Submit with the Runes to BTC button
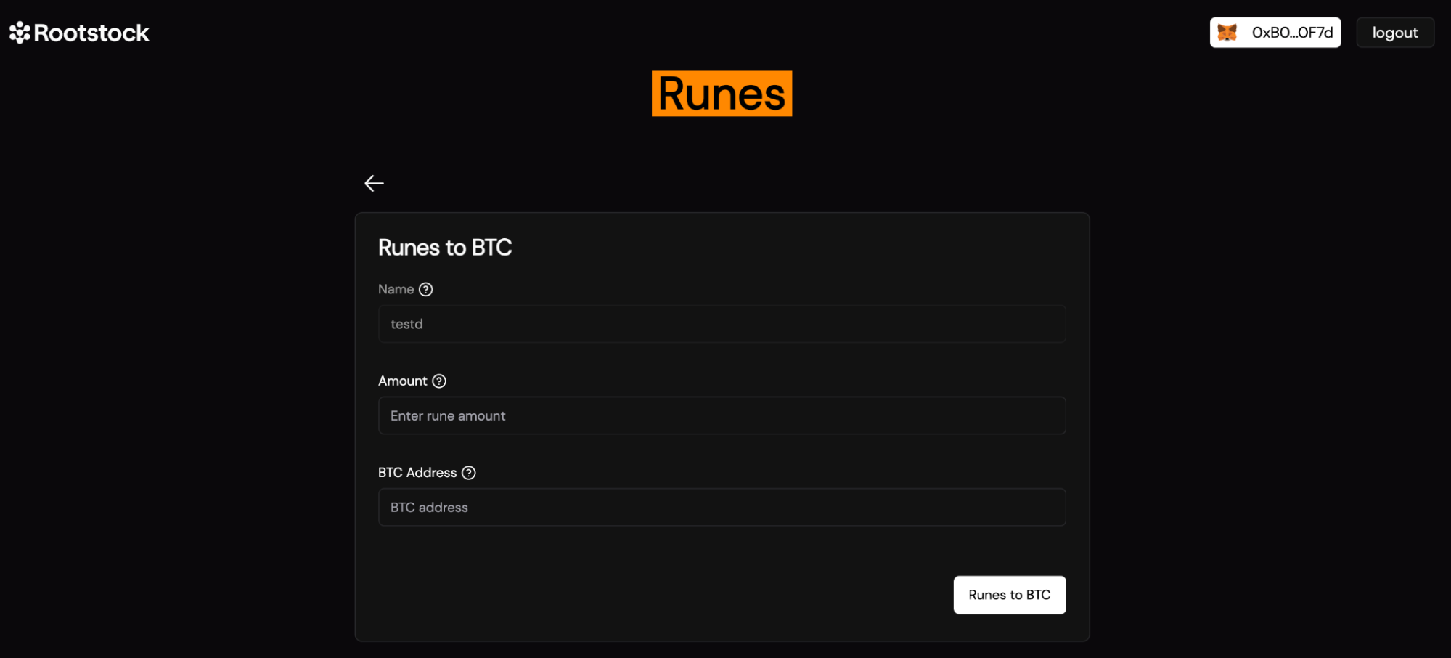 (x=1009, y=595)
